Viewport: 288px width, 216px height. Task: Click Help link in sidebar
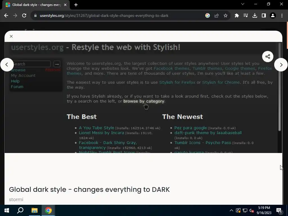[x=15, y=81]
